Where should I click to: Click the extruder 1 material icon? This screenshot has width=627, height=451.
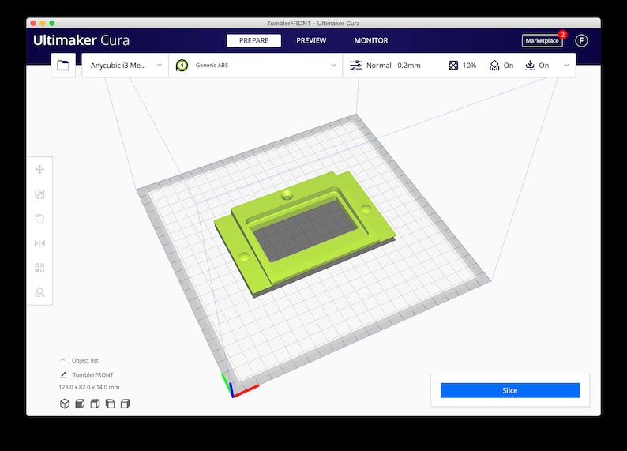[x=182, y=66]
